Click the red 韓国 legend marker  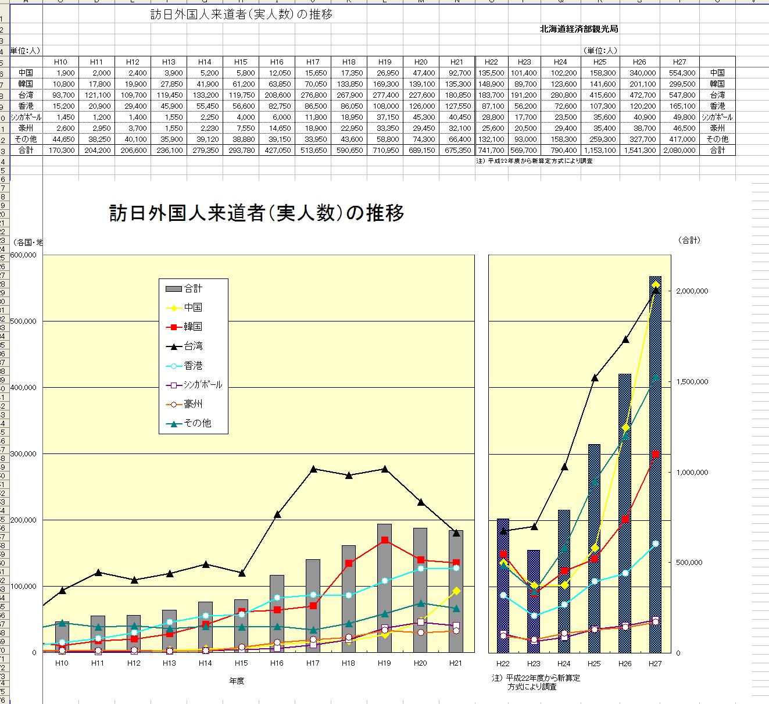coord(174,327)
